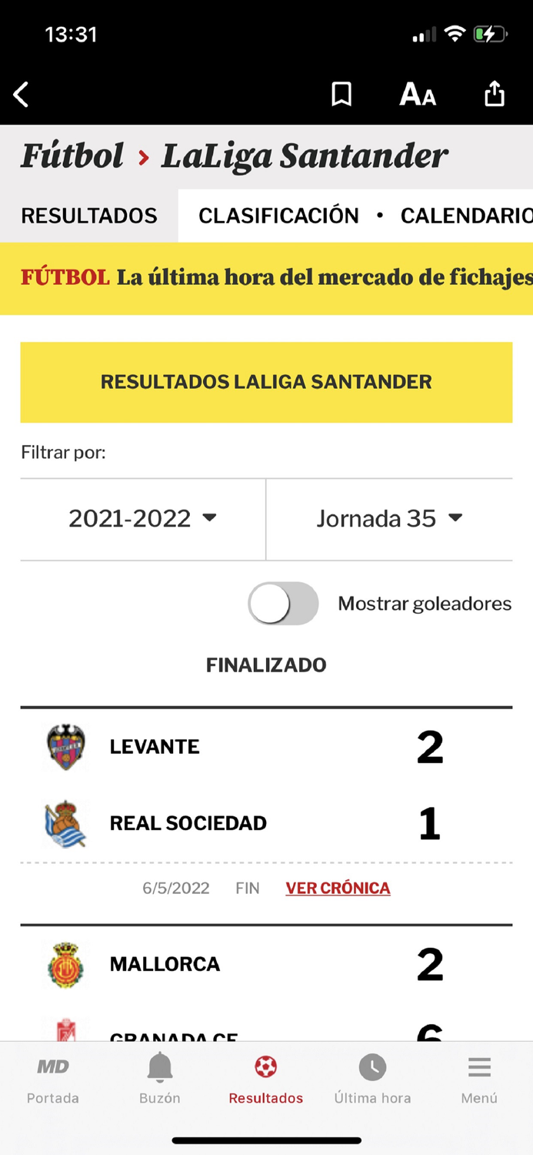Open the text size settings (AA icon)
533x1155 pixels.
click(x=417, y=94)
